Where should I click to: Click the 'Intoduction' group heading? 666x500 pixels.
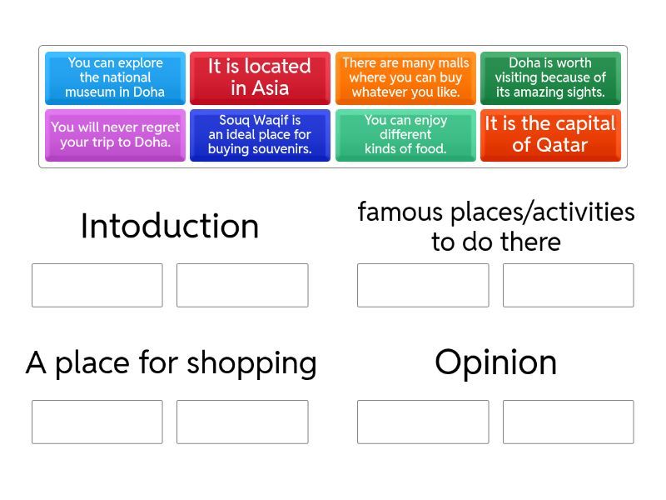(x=170, y=227)
